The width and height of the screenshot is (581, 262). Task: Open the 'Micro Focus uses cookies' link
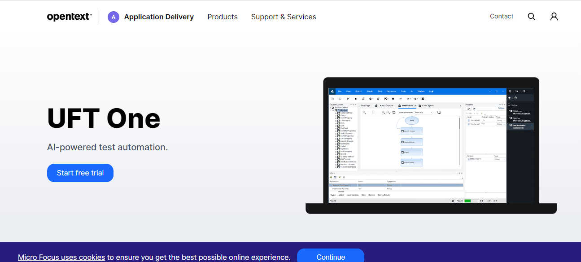[61, 257]
